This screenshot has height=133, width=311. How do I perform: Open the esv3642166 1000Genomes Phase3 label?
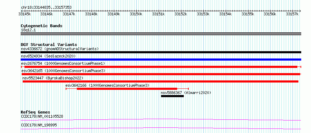107,85
